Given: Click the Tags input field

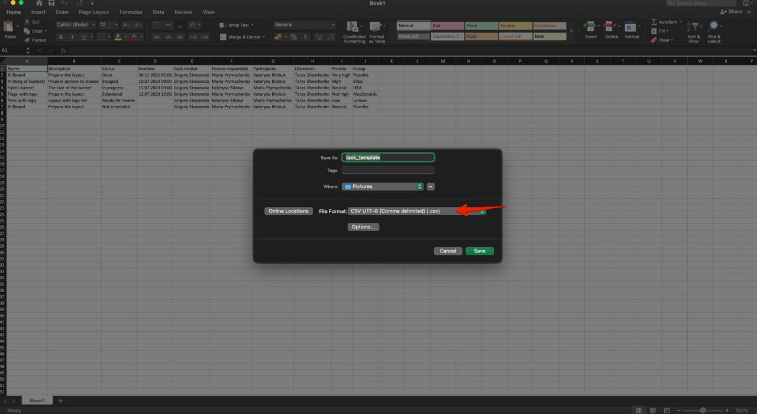Looking at the screenshot, I should (388, 170).
